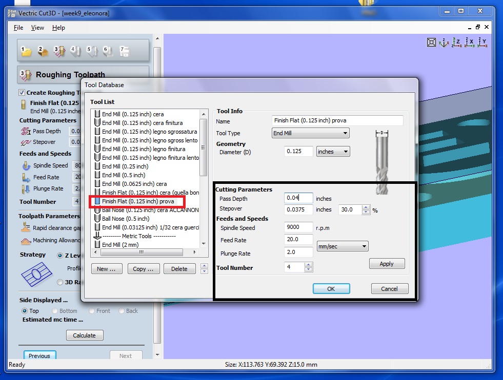Click the Plunge Rate icon in left panel
This screenshot has height=380, width=503.
[26, 188]
